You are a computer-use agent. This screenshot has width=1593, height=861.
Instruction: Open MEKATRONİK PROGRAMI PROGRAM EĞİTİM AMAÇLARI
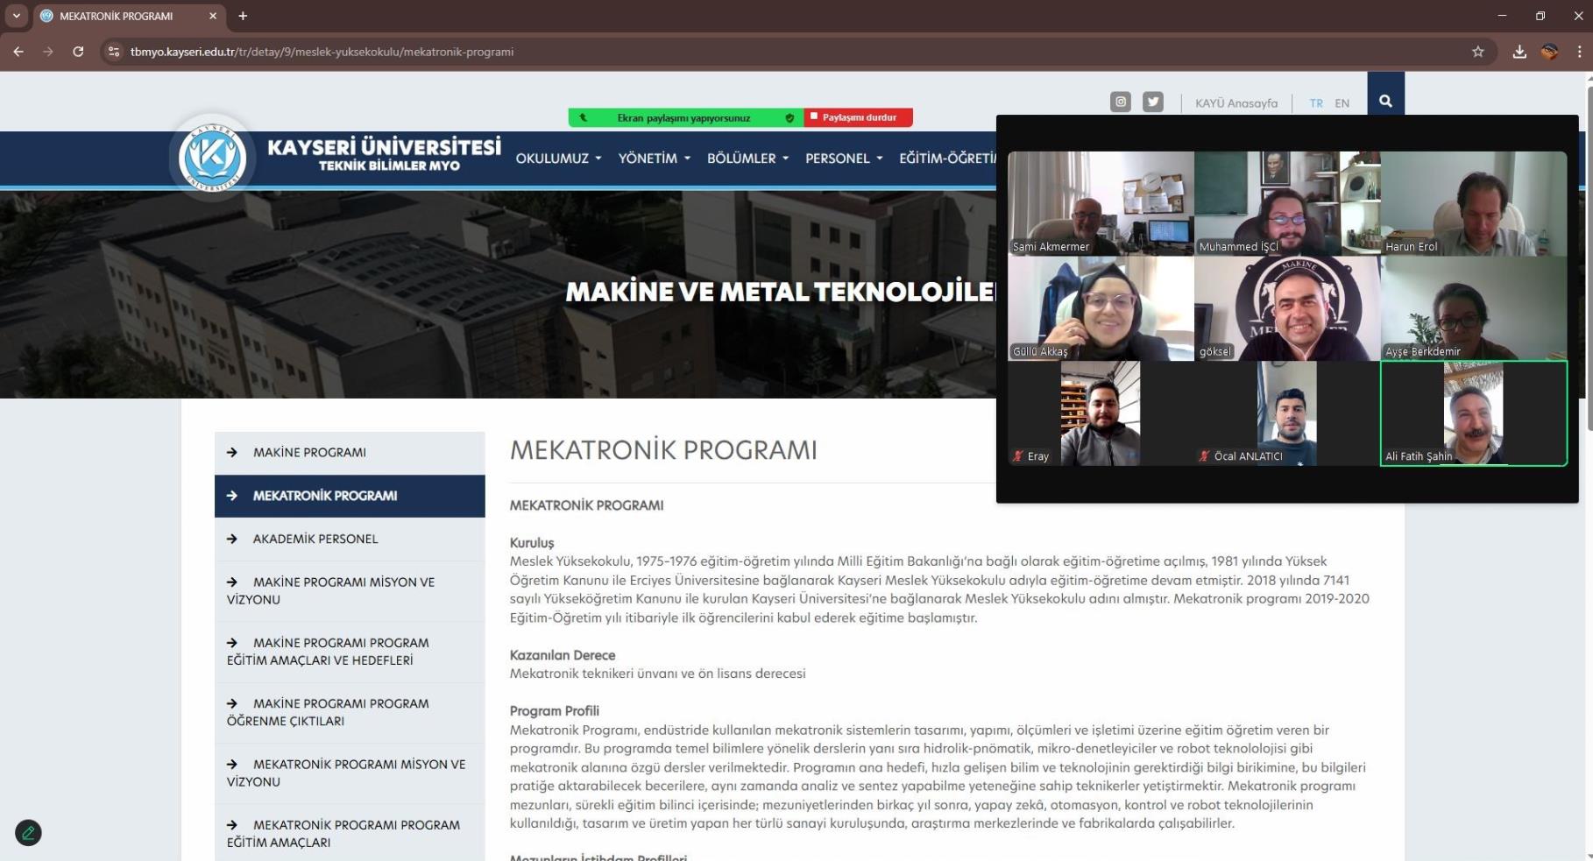coord(350,834)
